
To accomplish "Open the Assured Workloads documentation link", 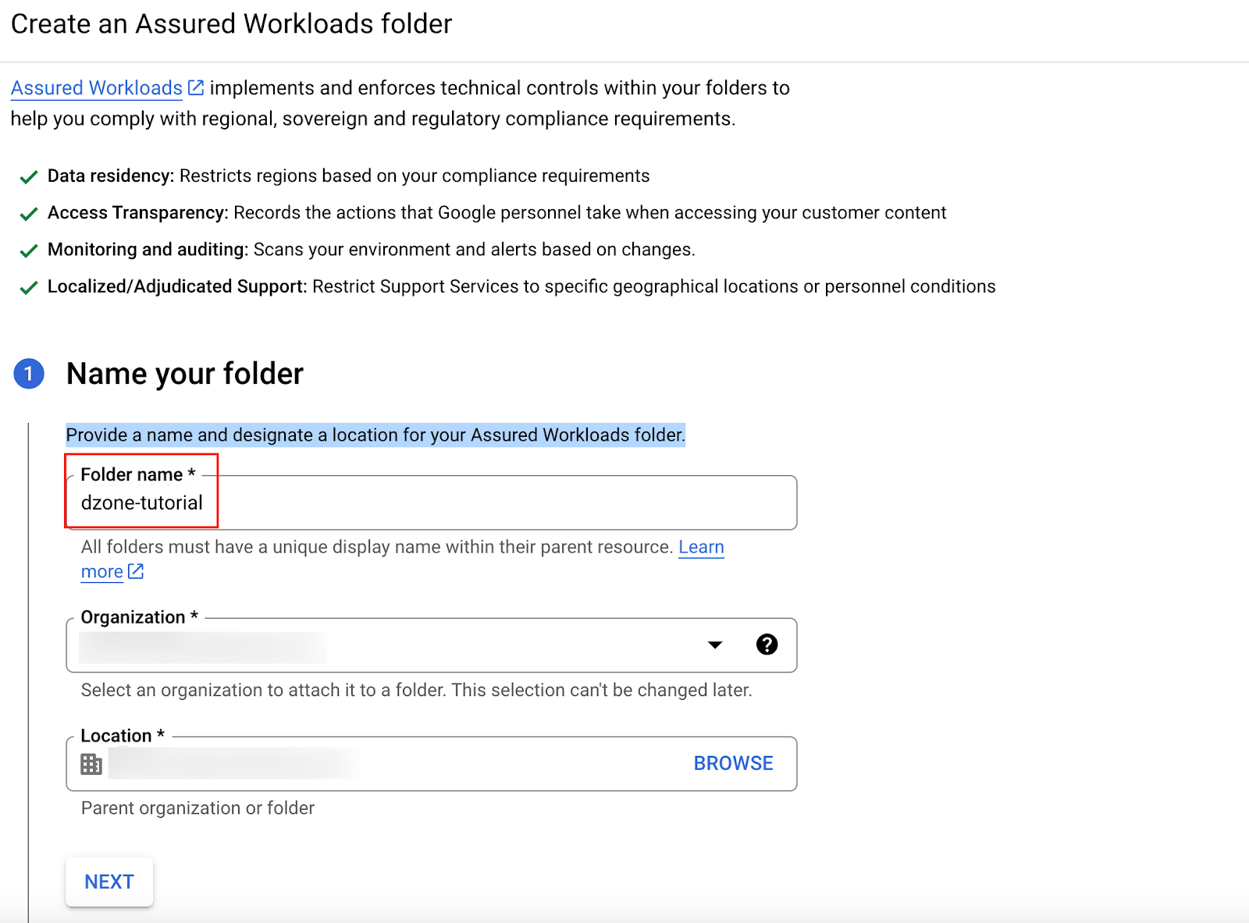I will click(x=95, y=87).
